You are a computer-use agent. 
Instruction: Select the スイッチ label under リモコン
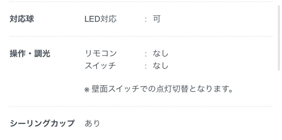101,66
